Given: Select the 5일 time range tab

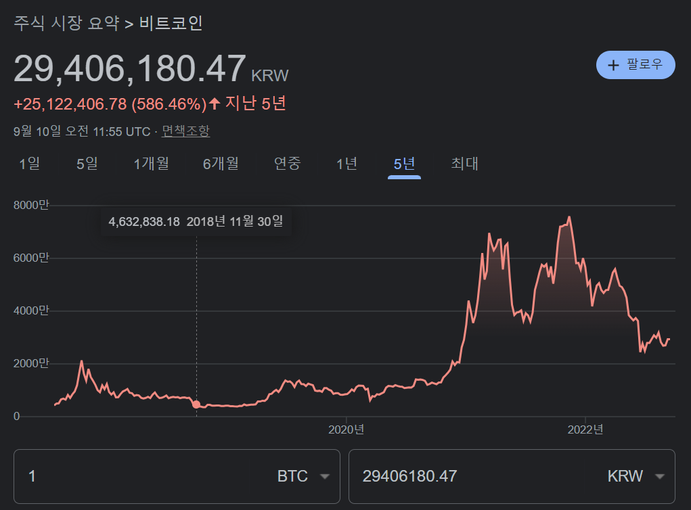Looking at the screenshot, I should [x=87, y=164].
